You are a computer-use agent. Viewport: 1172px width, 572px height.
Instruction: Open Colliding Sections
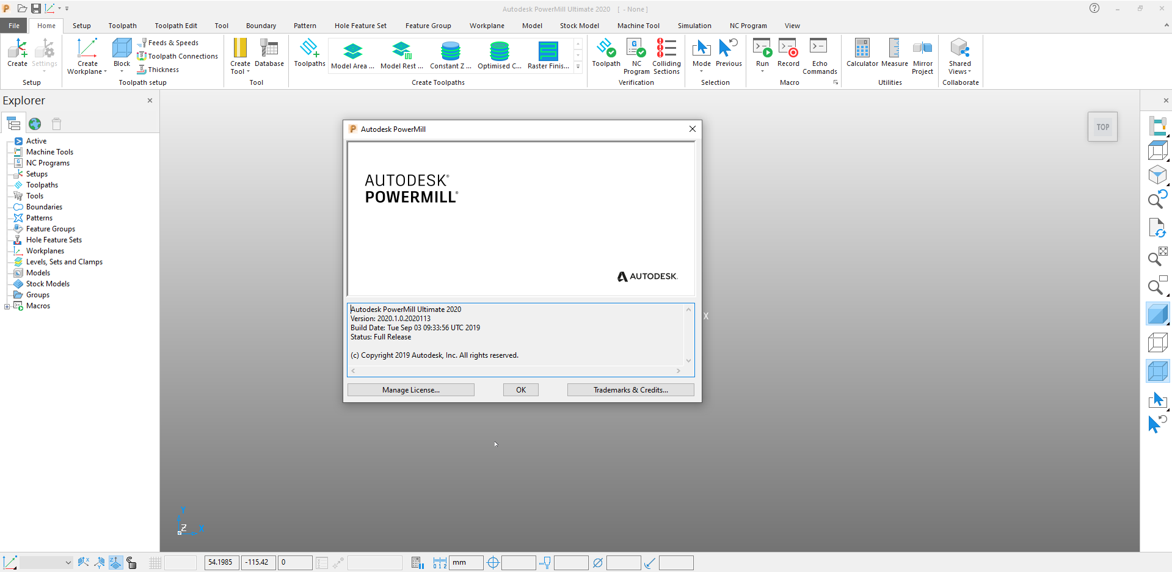pyautogui.click(x=666, y=57)
